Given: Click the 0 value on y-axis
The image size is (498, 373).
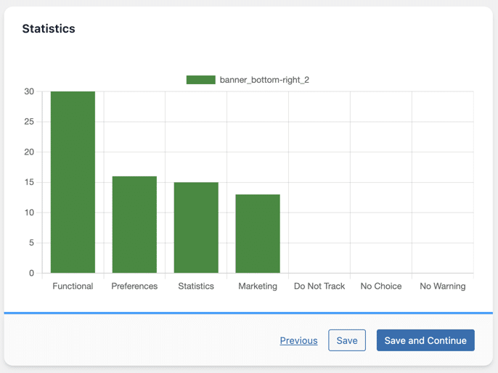Looking at the screenshot, I should coord(31,274).
